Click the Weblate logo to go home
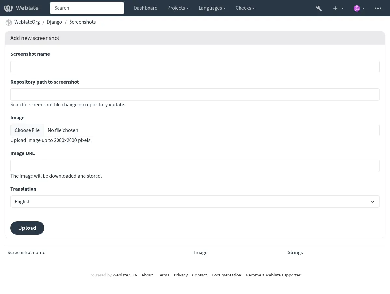 (x=21, y=8)
